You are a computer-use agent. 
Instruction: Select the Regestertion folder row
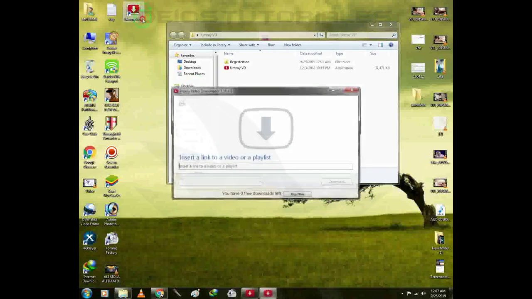(x=308, y=62)
